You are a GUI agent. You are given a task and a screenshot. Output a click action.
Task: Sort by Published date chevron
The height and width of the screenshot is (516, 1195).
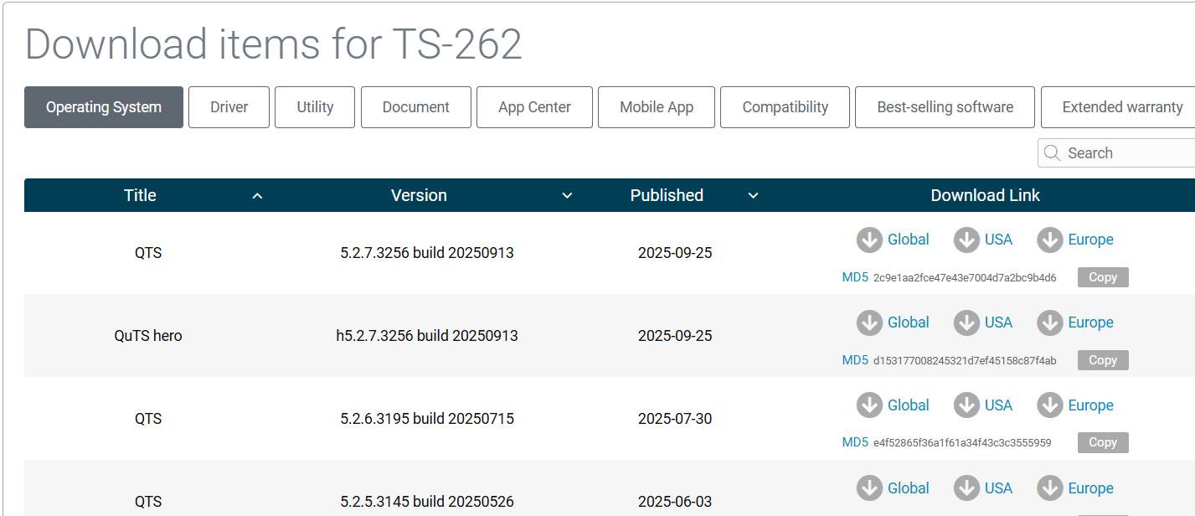click(x=753, y=196)
